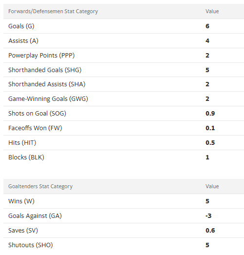
Task: Select the Wins (W) goaltender row
Action: [x=124, y=201]
